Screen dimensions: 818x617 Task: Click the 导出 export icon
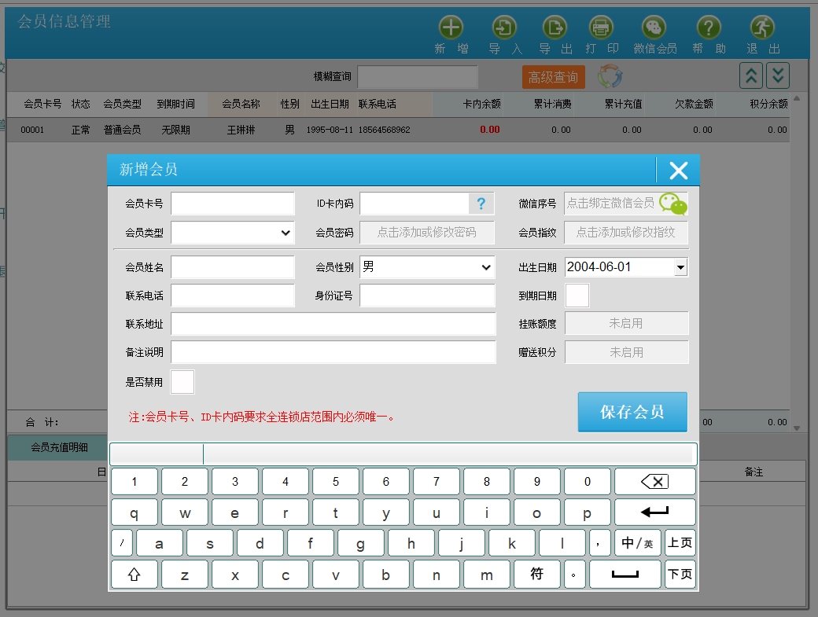pos(555,28)
